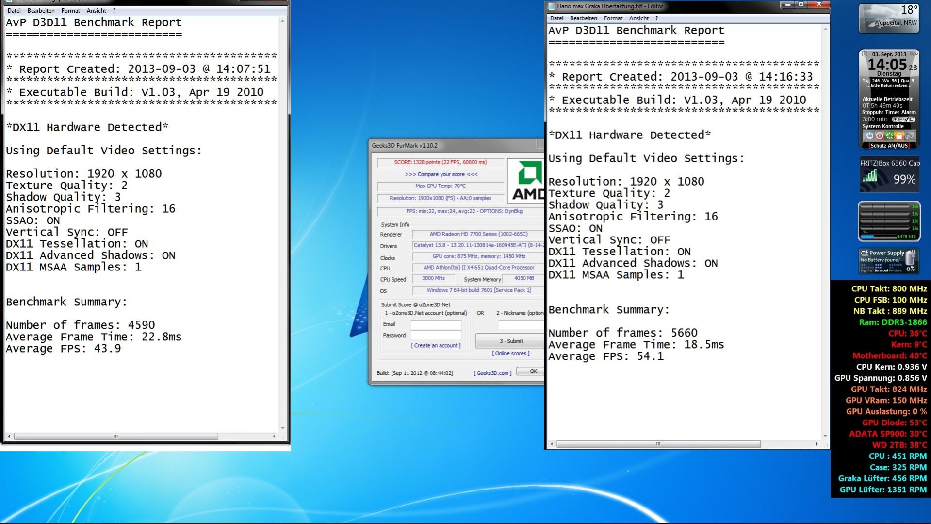
Task: Click the question mark icon on clock gadget
Action: pyautogui.click(x=865, y=54)
